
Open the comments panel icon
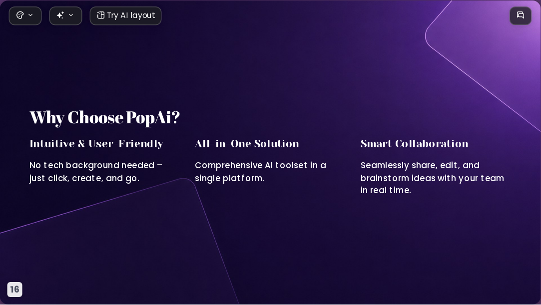click(x=521, y=15)
